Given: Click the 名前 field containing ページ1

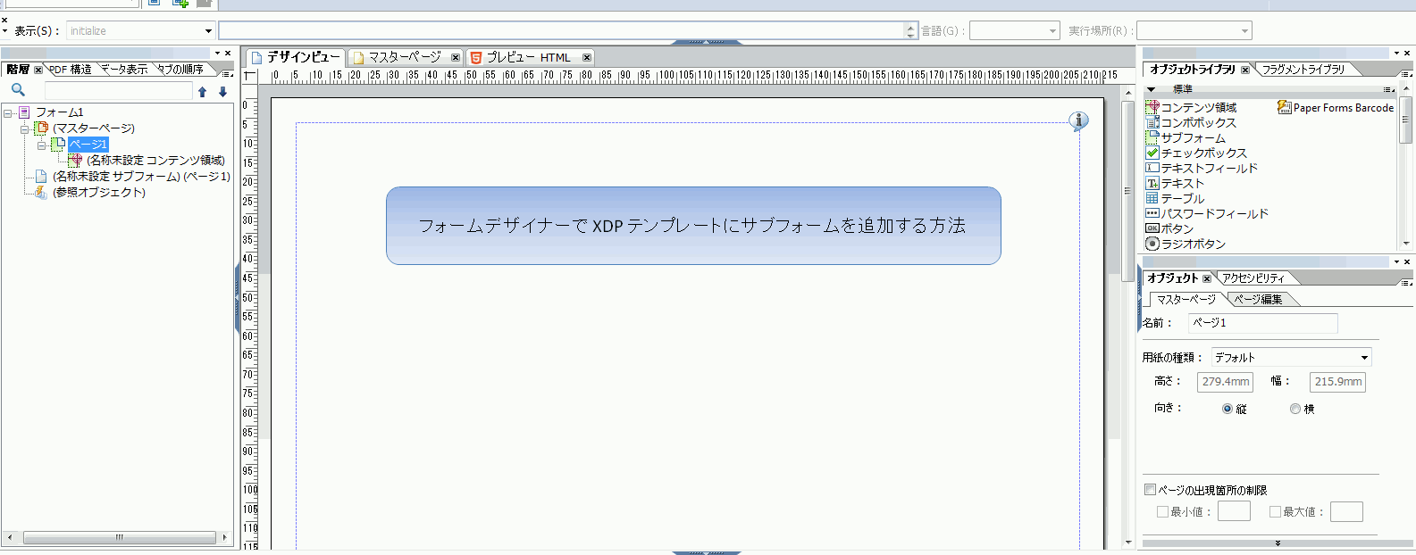Looking at the screenshot, I should click(x=1262, y=323).
